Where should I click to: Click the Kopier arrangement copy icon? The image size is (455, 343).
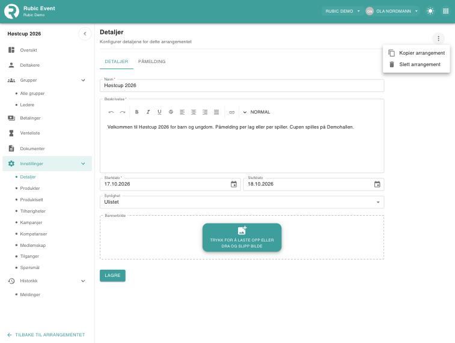click(391, 53)
